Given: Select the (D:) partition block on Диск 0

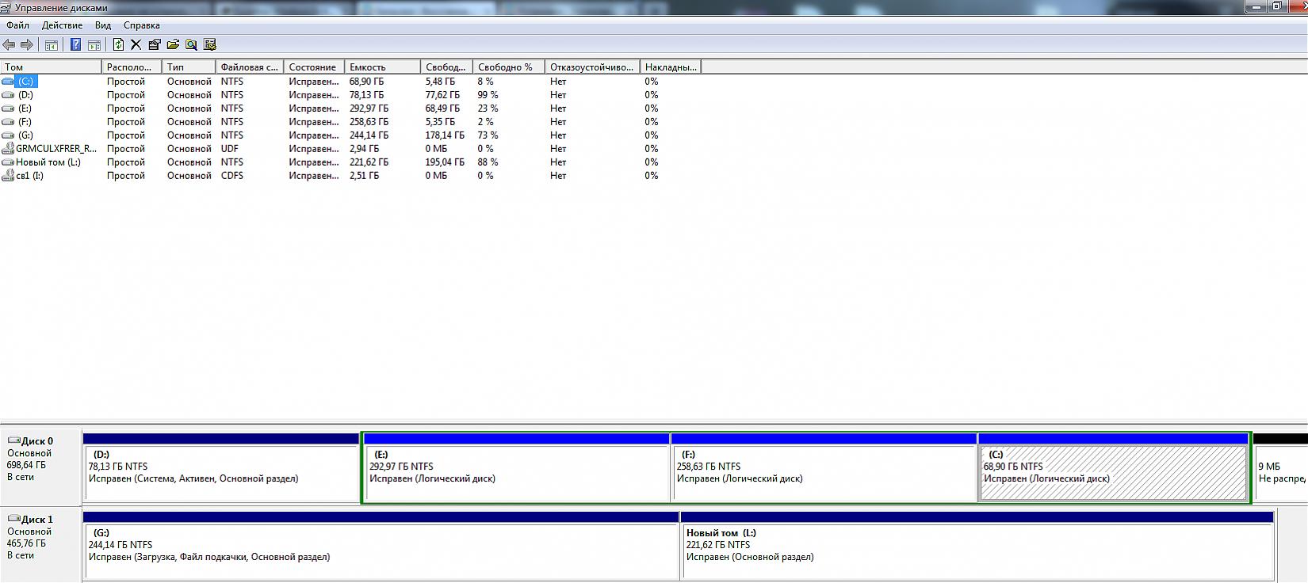Looking at the screenshot, I should [221, 473].
